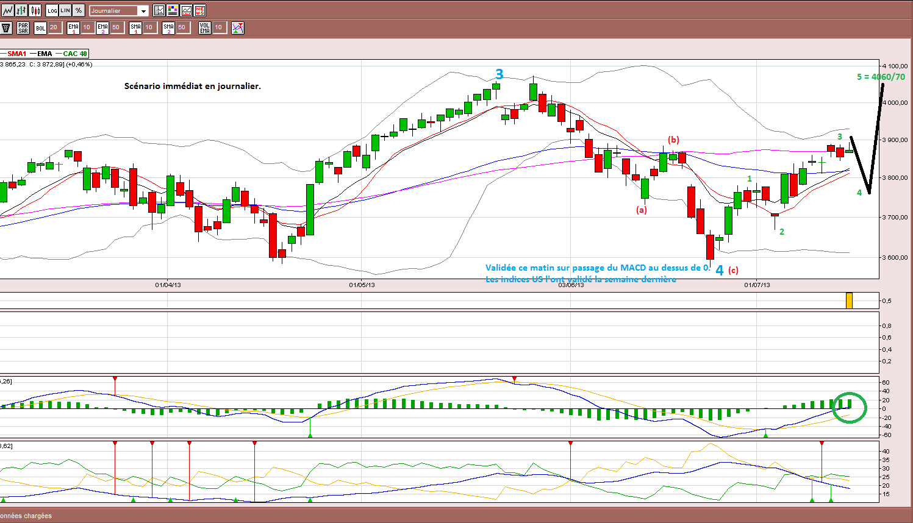
Task: Click the 01/05/13 date axis label
Action: pyautogui.click(x=362, y=285)
